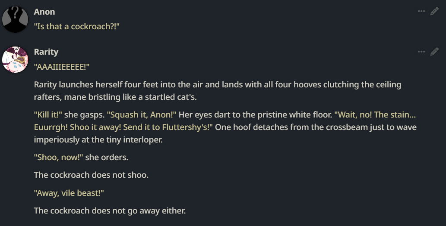Click the paragraph about Rarity clutching ceiling rafters
This screenshot has width=446, height=226.
coord(217,90)
